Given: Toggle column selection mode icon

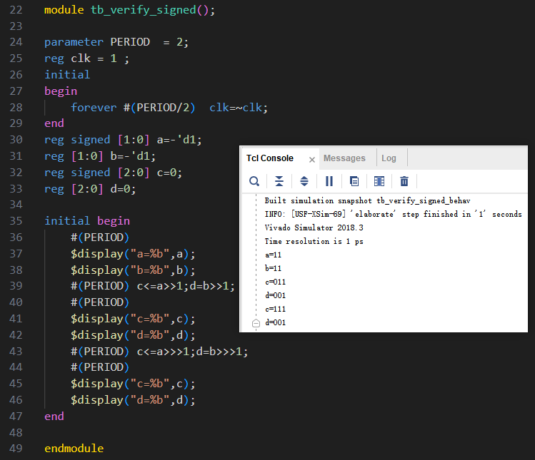Looking at the screenshot, I should point(379,181).
